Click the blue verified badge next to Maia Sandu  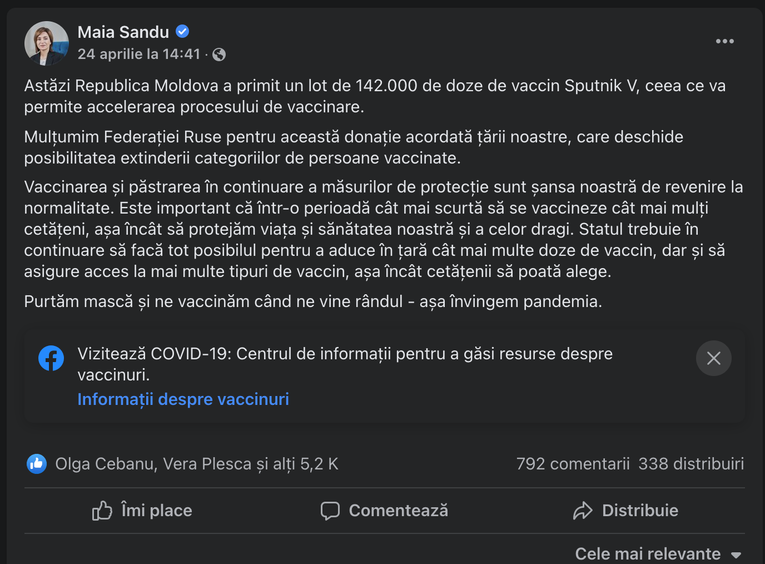coord(182,32)
